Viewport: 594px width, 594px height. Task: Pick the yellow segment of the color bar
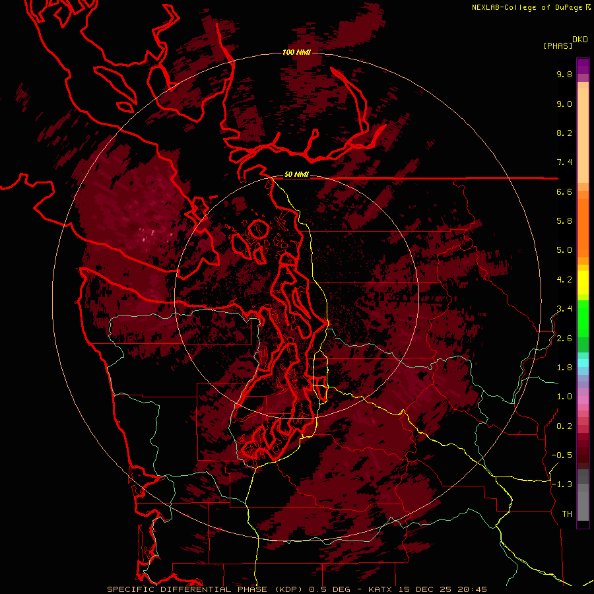[583, 282]
